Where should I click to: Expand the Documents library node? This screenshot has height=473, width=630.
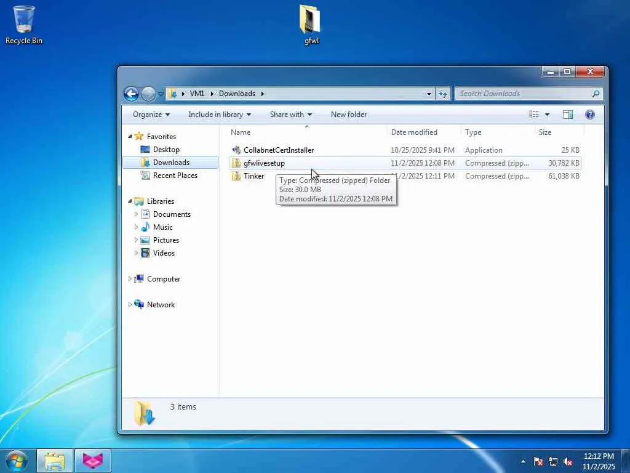point(136,214)
